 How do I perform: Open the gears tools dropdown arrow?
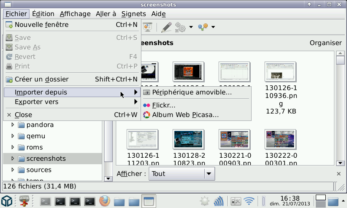point(191,28)
